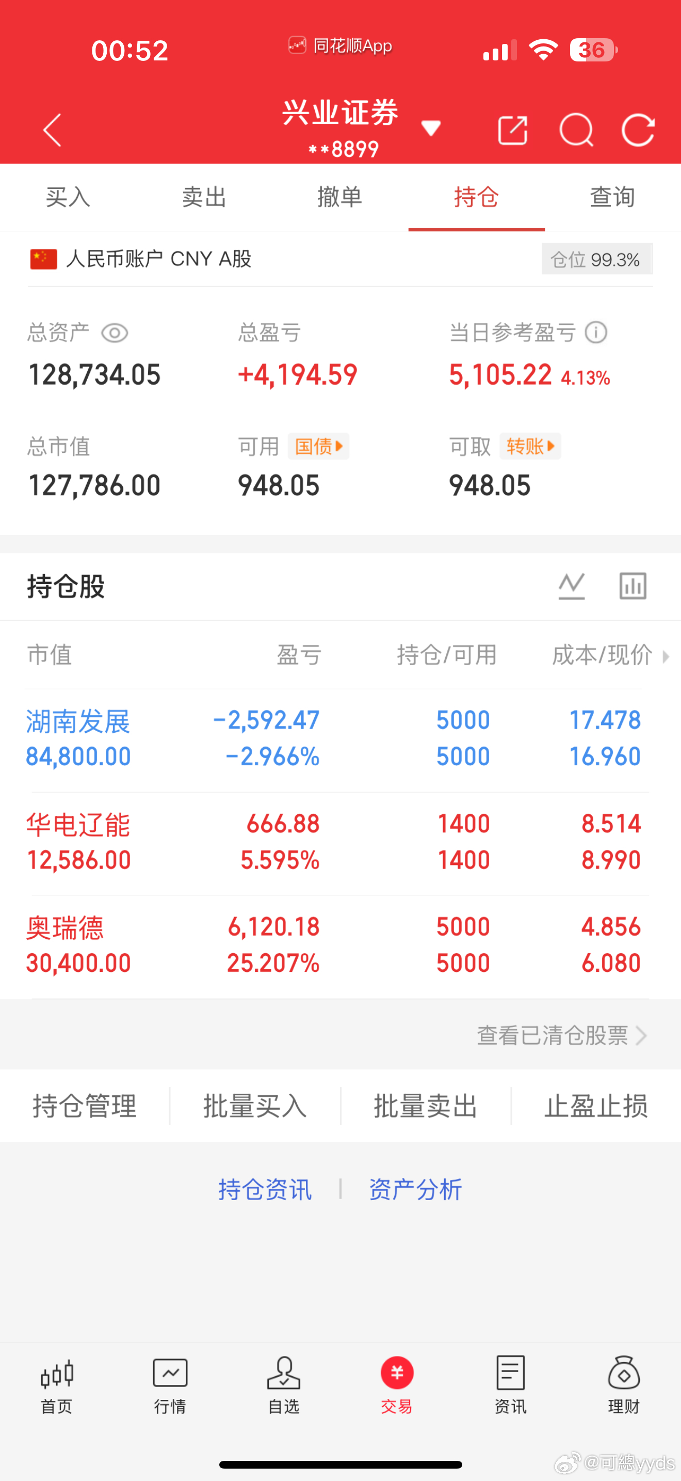Open 理财 in bottom navigation
This screenshot has height=1481, width=681.
pyautogui.click(x=624, y=1385)
